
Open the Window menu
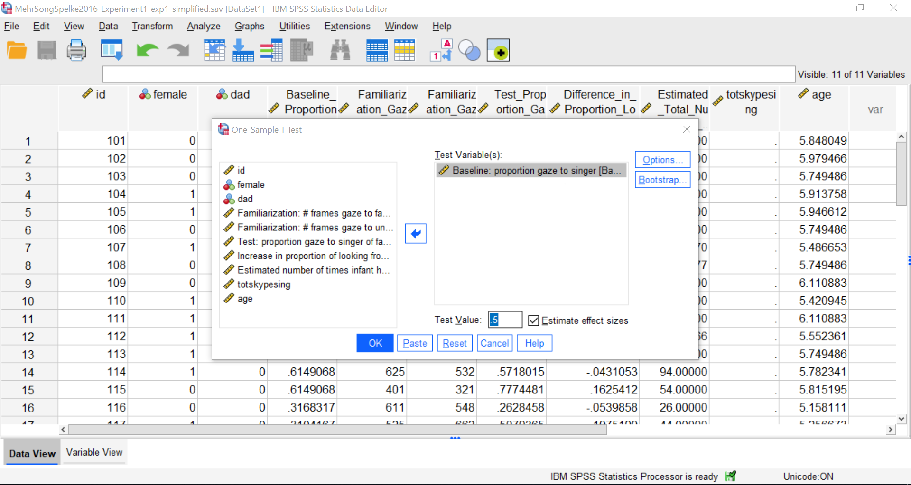click(401, 26)
